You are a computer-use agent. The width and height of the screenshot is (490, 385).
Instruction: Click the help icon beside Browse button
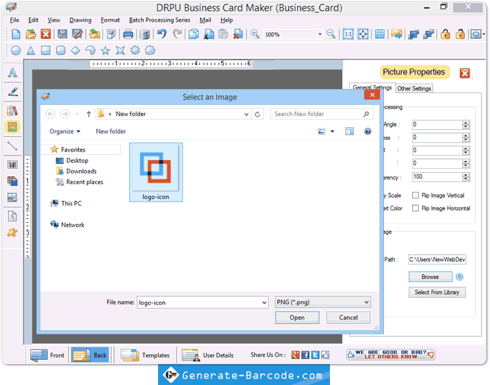[460, 277]
